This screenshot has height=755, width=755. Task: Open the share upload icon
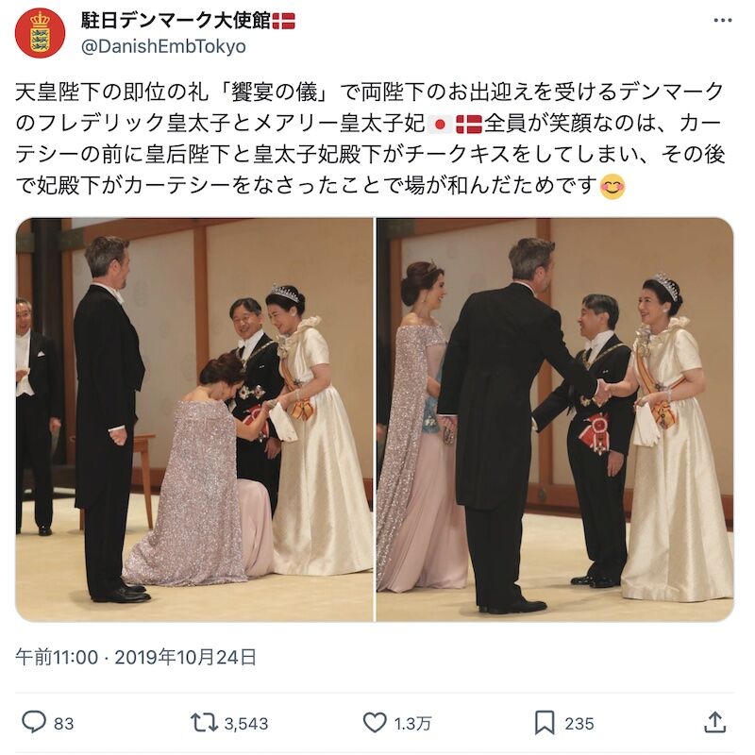click(714, 722)
